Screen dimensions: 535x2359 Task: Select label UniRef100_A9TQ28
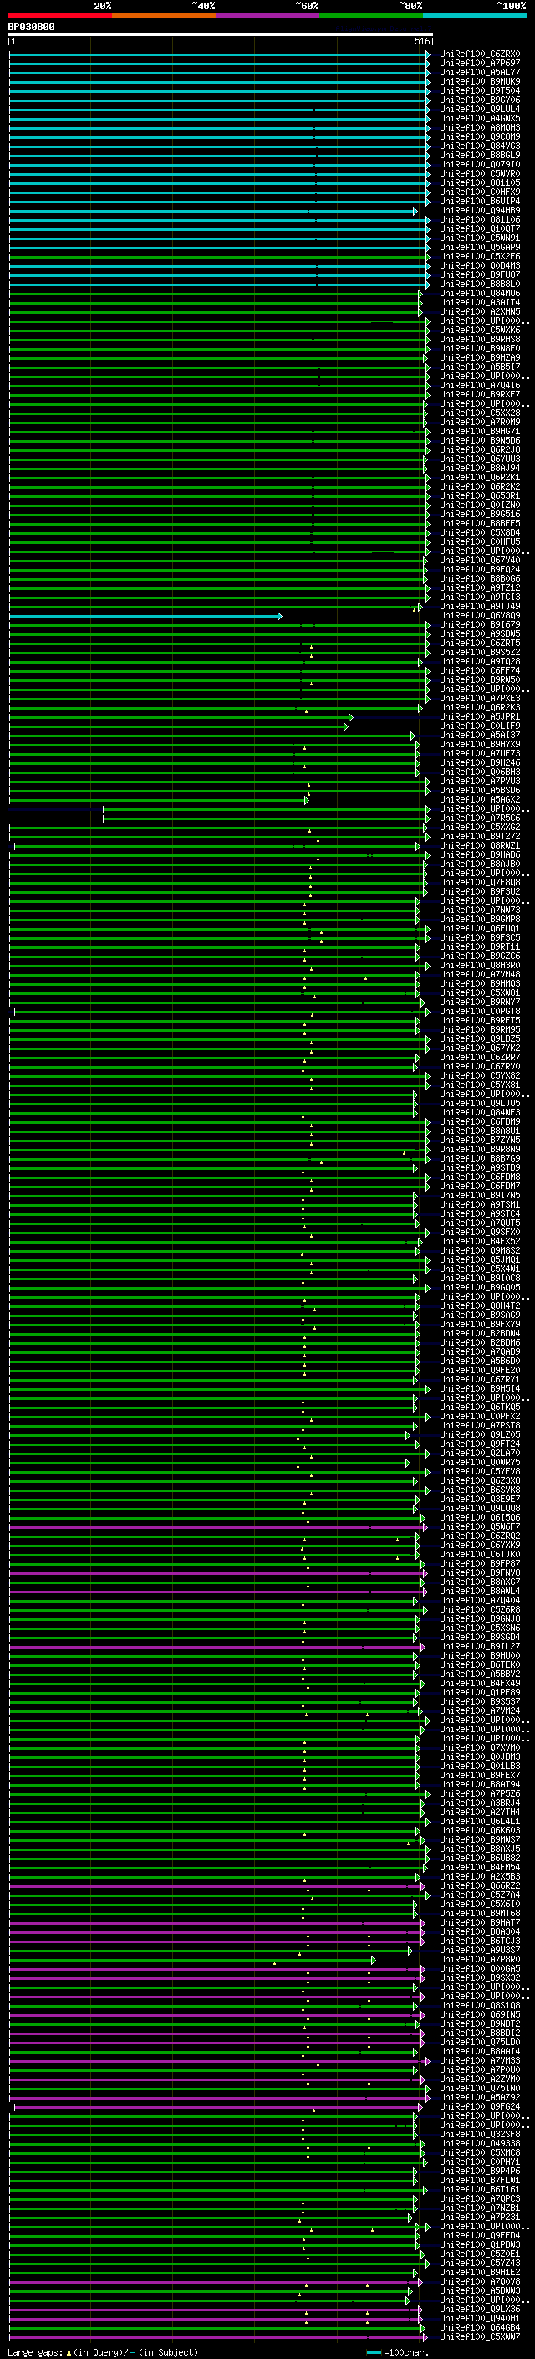tap(480, 661)
